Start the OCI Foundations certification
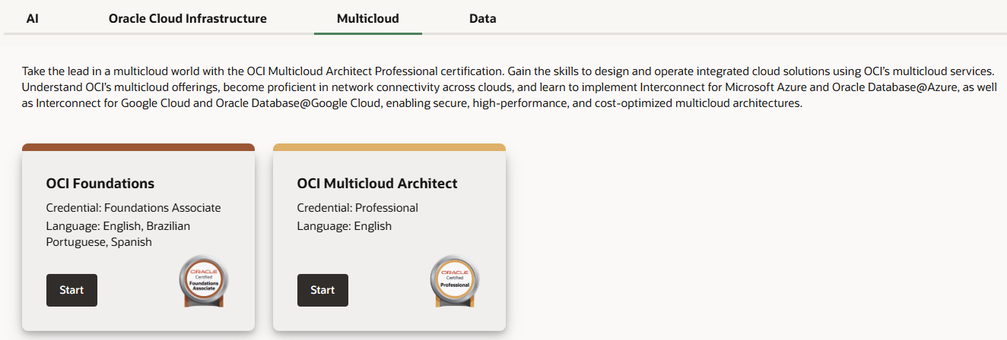1007x340 pixels. [x=71, y=290]
